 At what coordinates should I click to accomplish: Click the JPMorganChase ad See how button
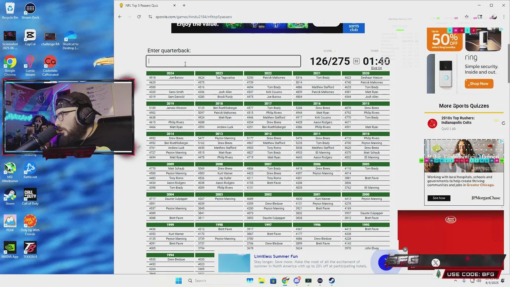pyautogui.click(x=439, y=198)
